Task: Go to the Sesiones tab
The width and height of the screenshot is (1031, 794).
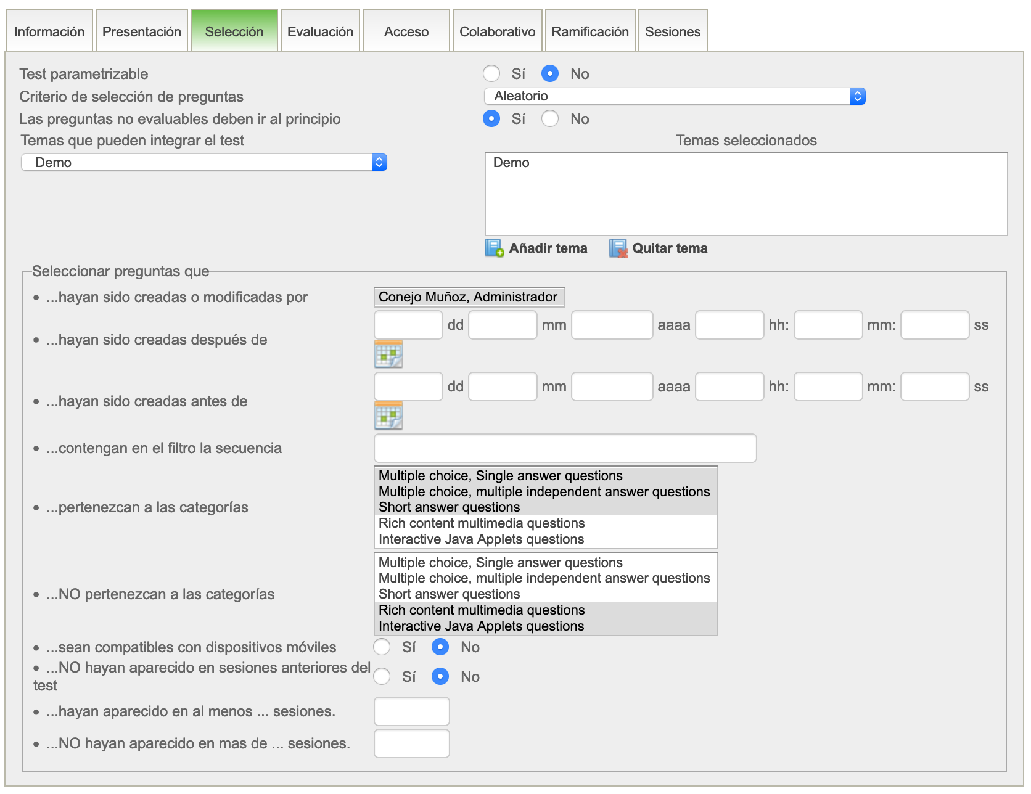Action: [x=673, y=31]
